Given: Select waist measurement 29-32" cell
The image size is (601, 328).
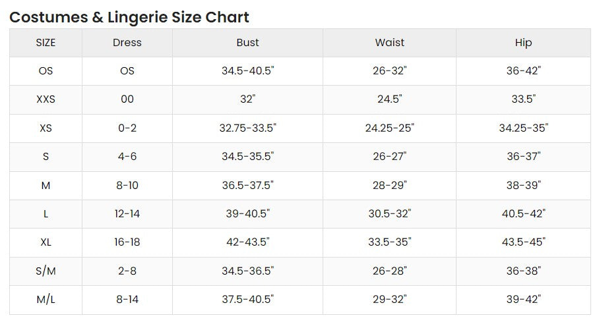Looking at the screenshot, I should (389, 300).
